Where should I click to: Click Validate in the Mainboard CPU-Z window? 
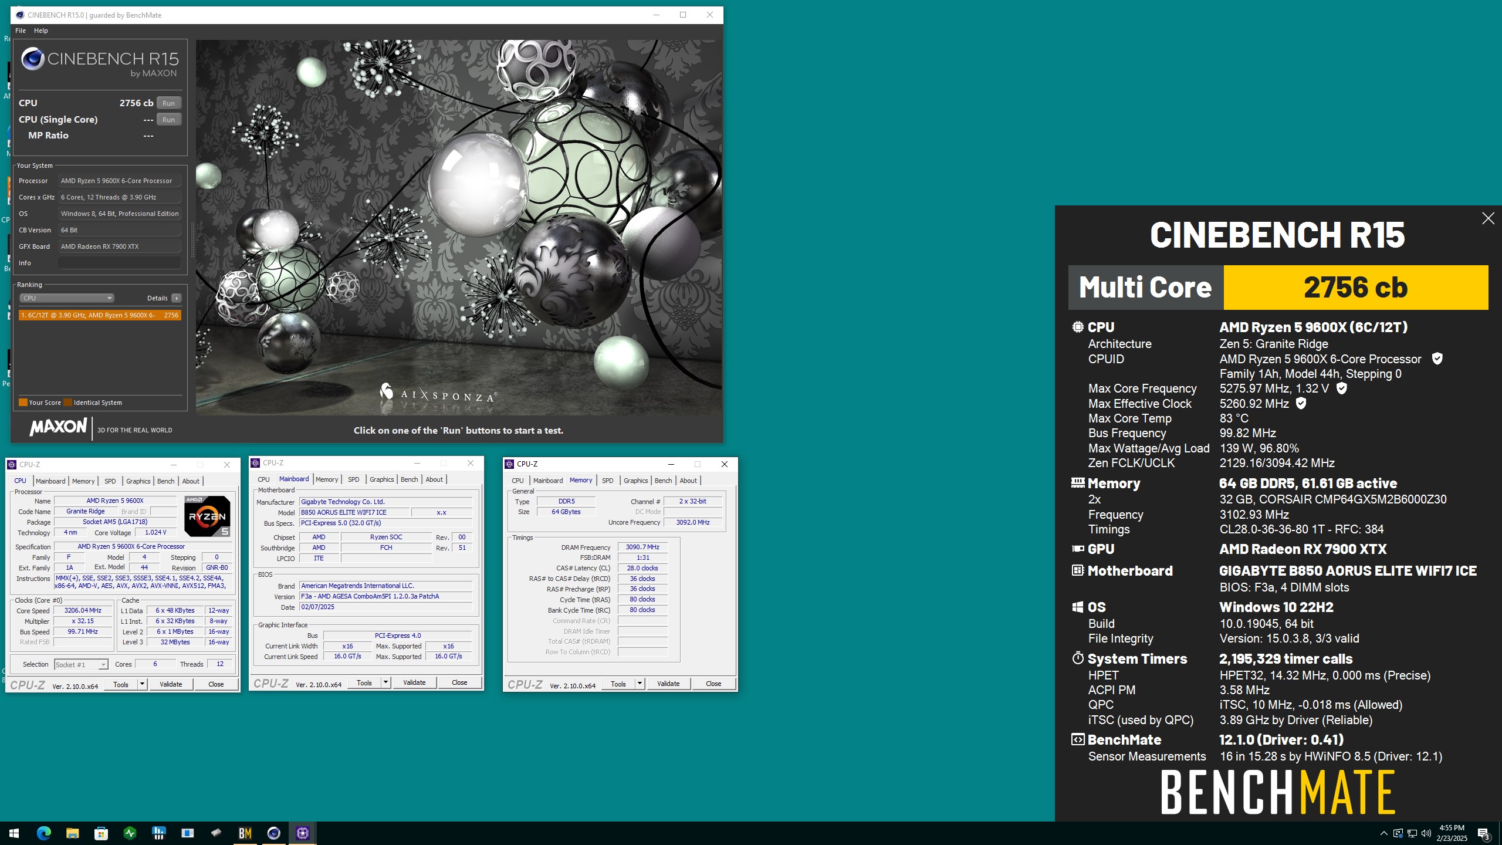click(x=414, y=682)
